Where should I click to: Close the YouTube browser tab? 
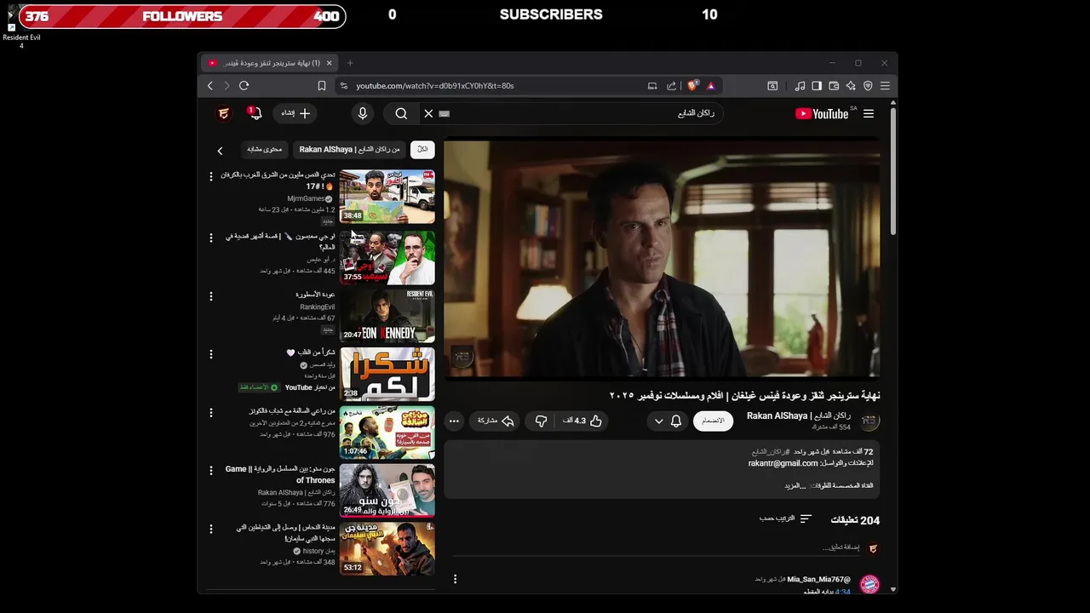[x=329, y=63]
